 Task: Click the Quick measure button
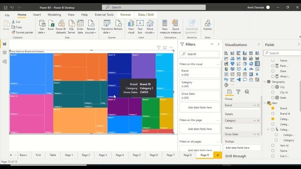point(175,27)
